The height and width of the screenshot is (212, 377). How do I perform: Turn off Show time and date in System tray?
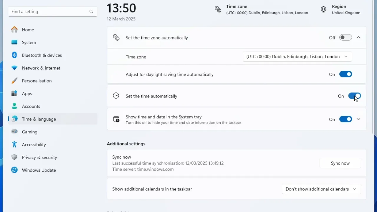(x=345, y=119)
